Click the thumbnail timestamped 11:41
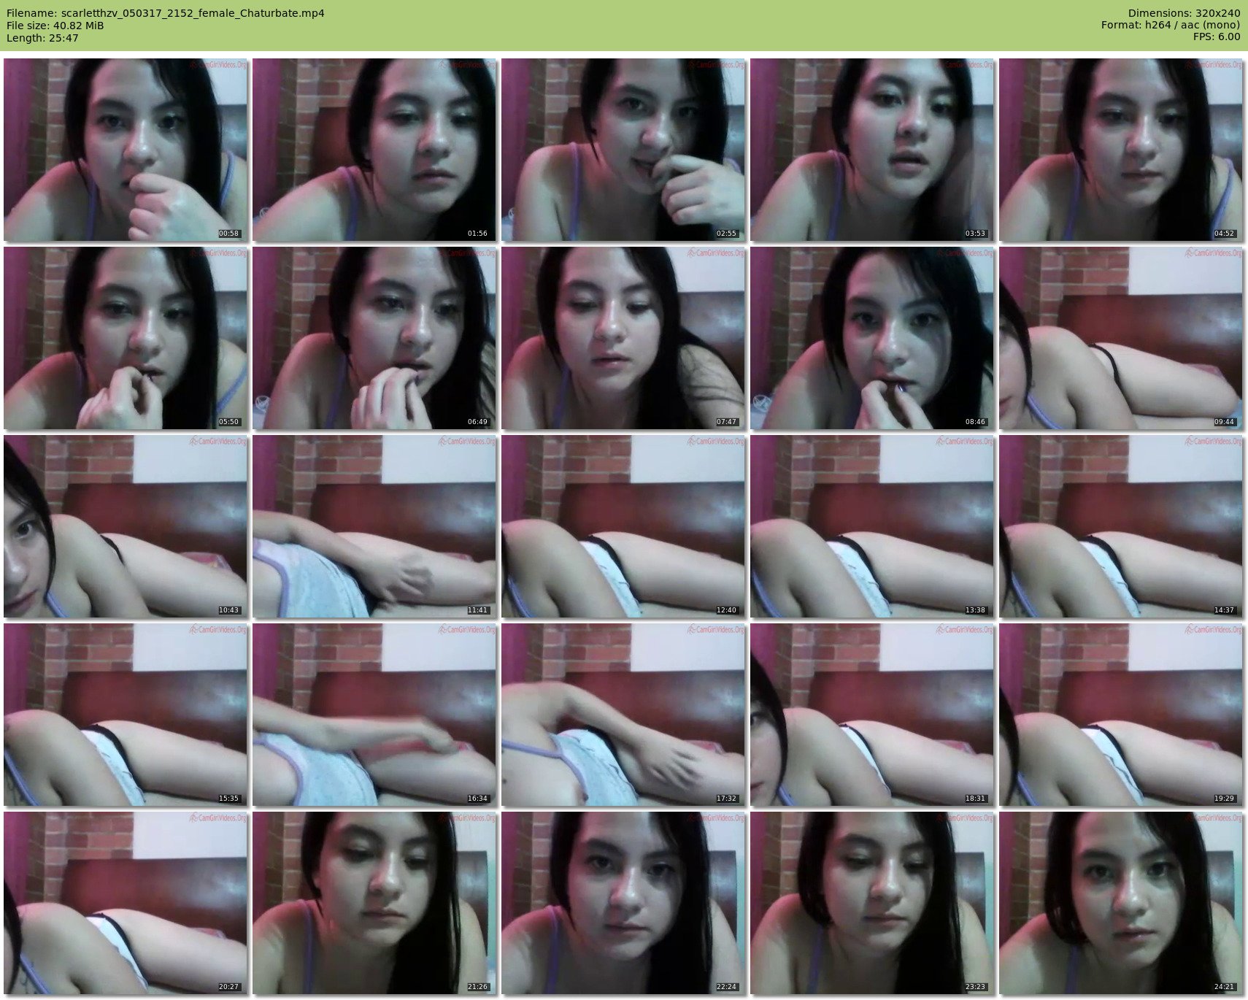The height and width of the screenshot is (1000, 1248). [374, 526]
